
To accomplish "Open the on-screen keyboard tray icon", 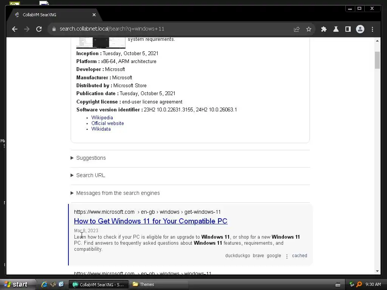I will click(x=338, y=285).
